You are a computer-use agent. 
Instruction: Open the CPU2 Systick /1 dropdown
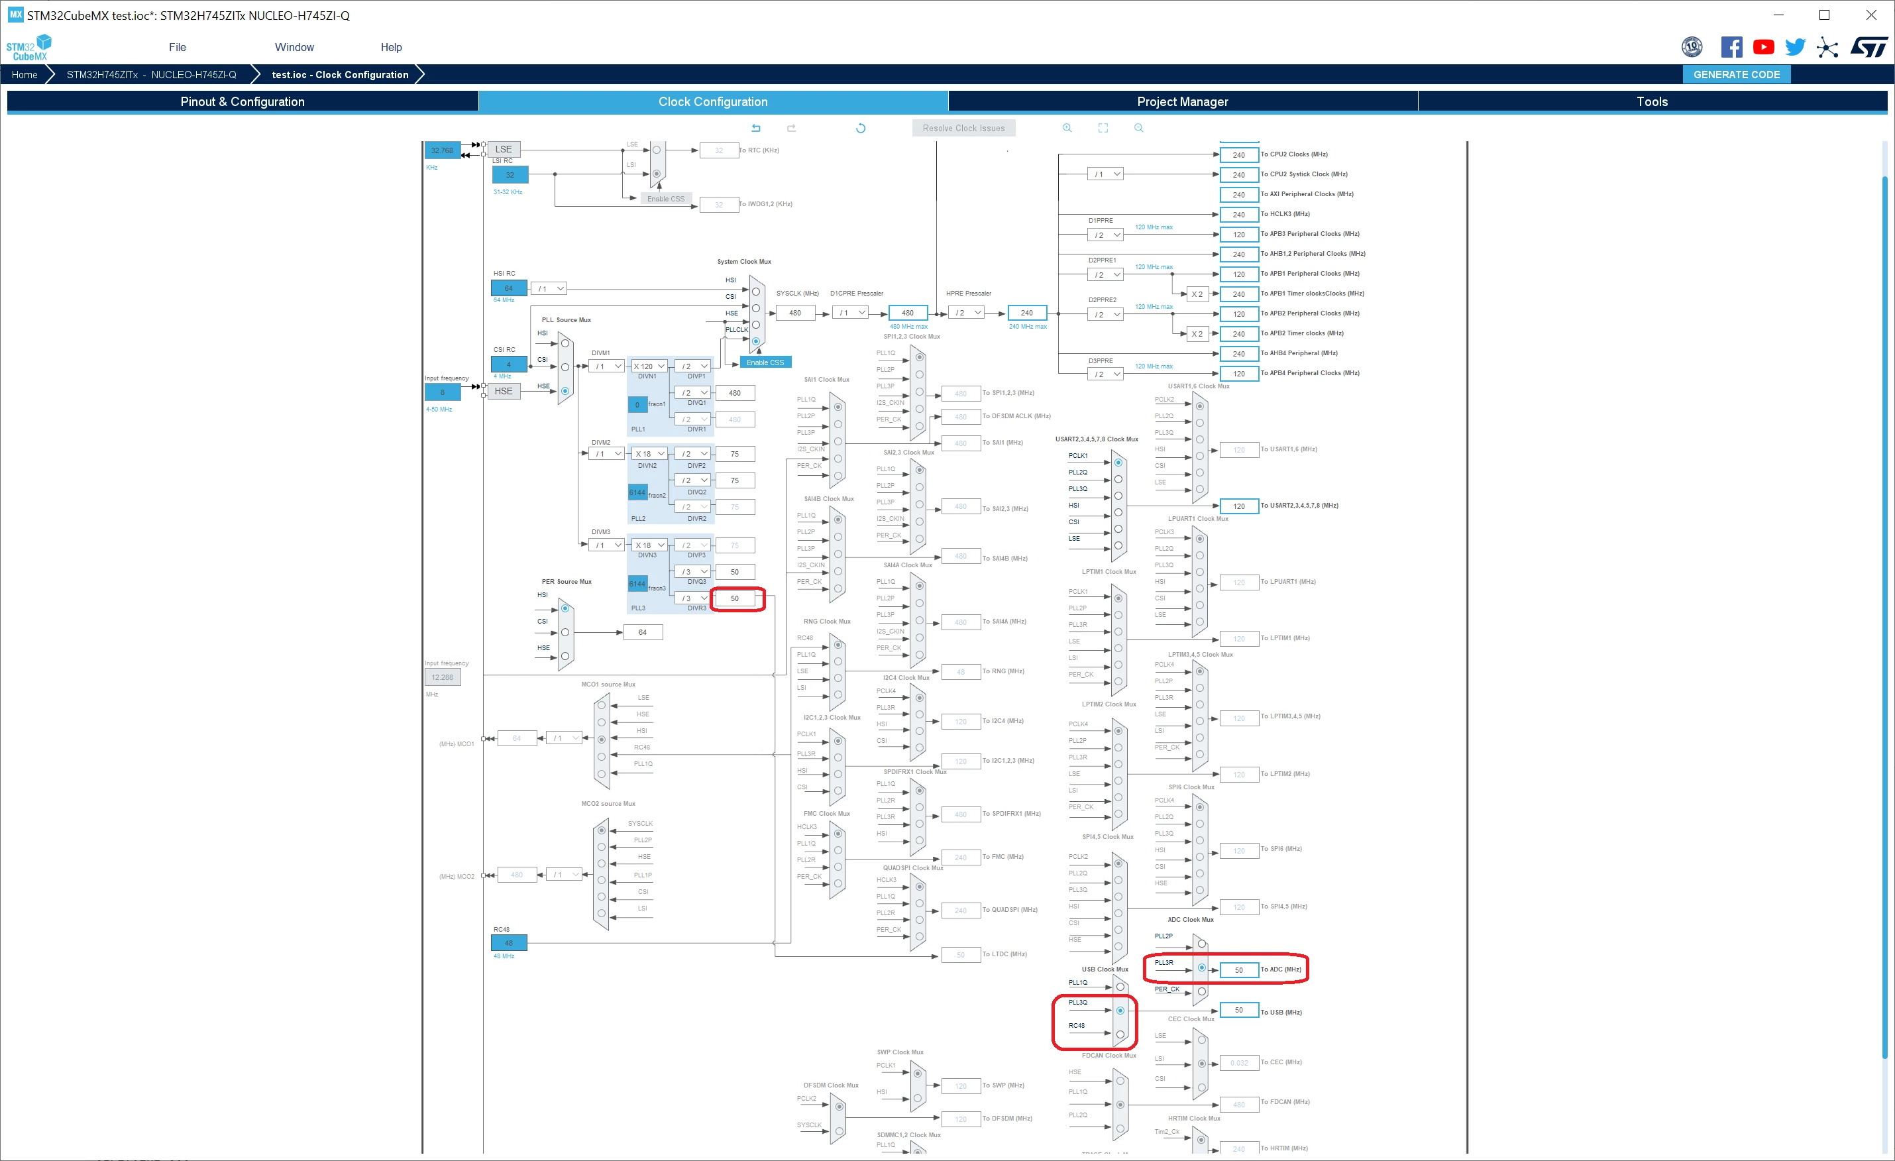click(x=1105, y=174)
